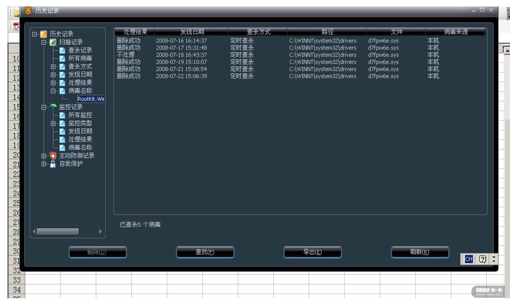Click the tree panel scroll right arrow
This screenshot has height=301, width=510.
pyautogui.click(x=100, y=231)
